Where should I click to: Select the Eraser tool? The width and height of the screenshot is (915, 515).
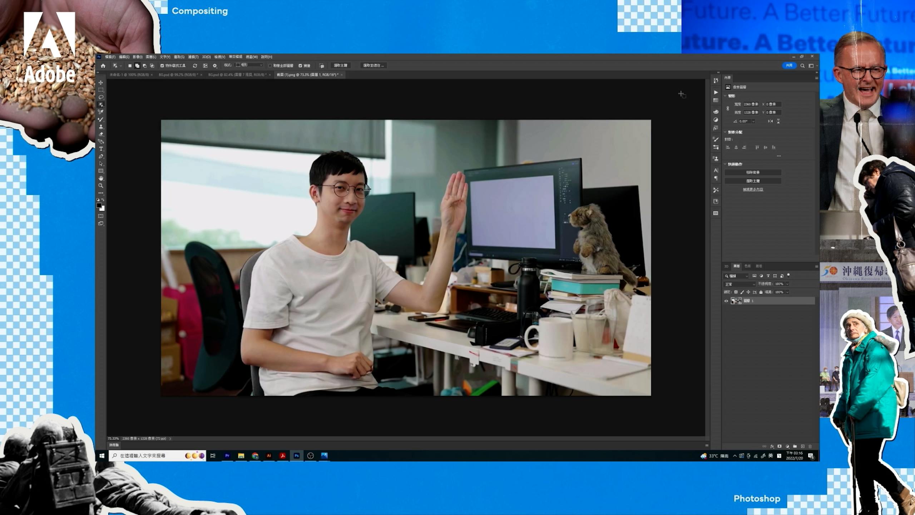pos(101,134)
